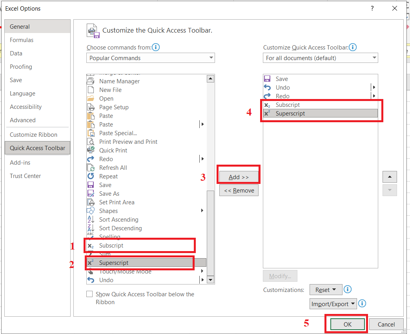The image size is (410, 334).
Task: Expand the second Paste command submenu arrow
Action: (202, 124)
